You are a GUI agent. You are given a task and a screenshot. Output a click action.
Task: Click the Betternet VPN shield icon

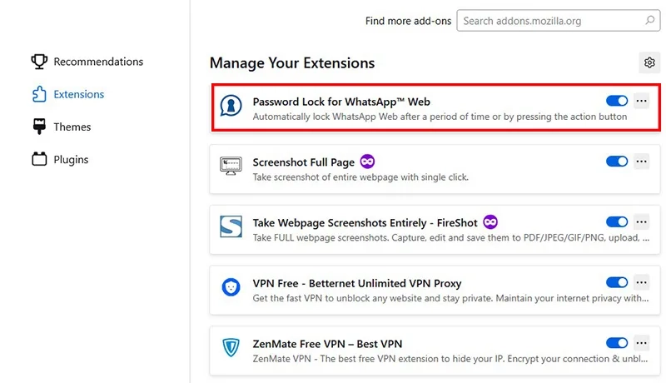point(231,287)
